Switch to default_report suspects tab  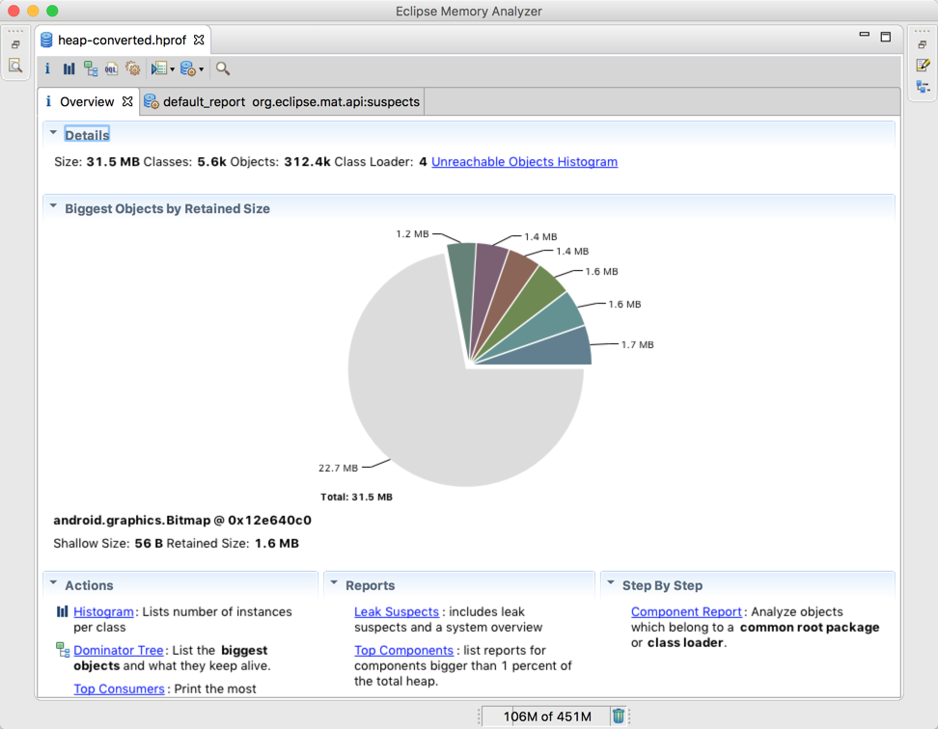(283, 101)
